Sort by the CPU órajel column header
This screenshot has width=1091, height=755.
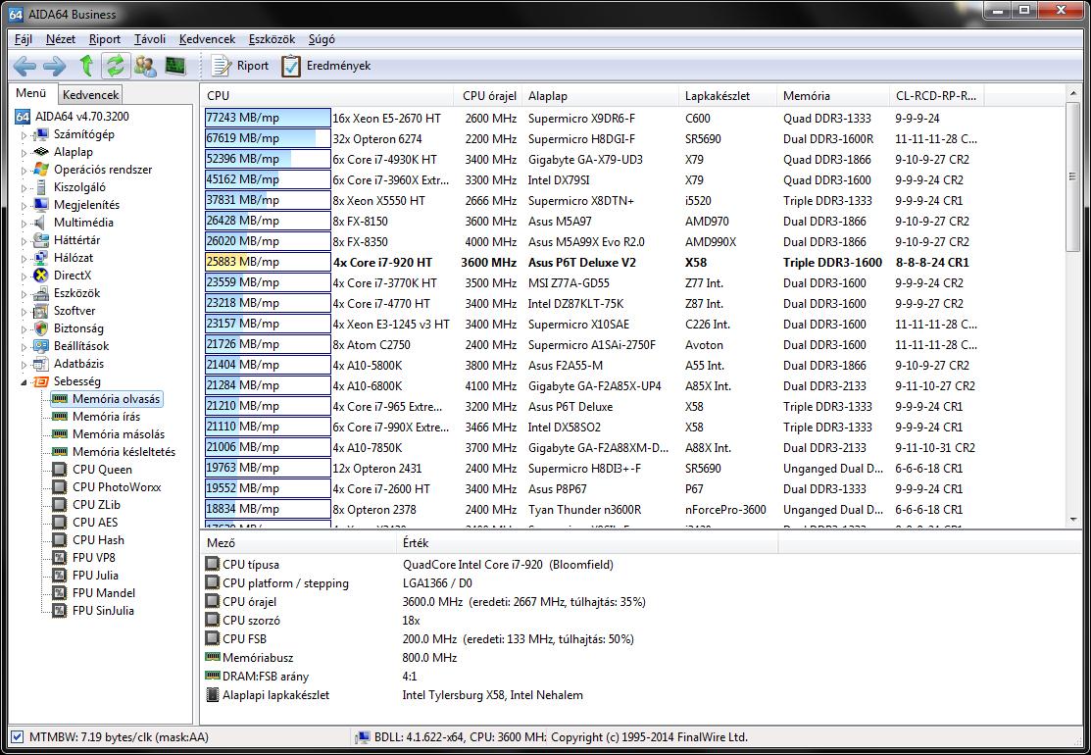[x=489, y=96]
